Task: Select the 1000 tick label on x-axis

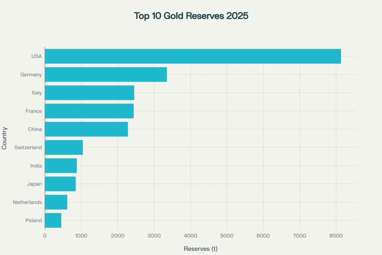Action: click(81, 236)
